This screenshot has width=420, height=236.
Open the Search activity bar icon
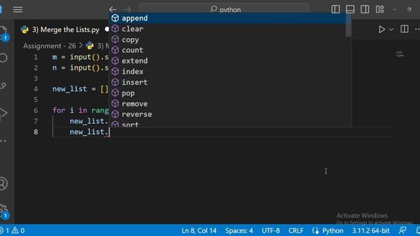(x=3, y=58)
